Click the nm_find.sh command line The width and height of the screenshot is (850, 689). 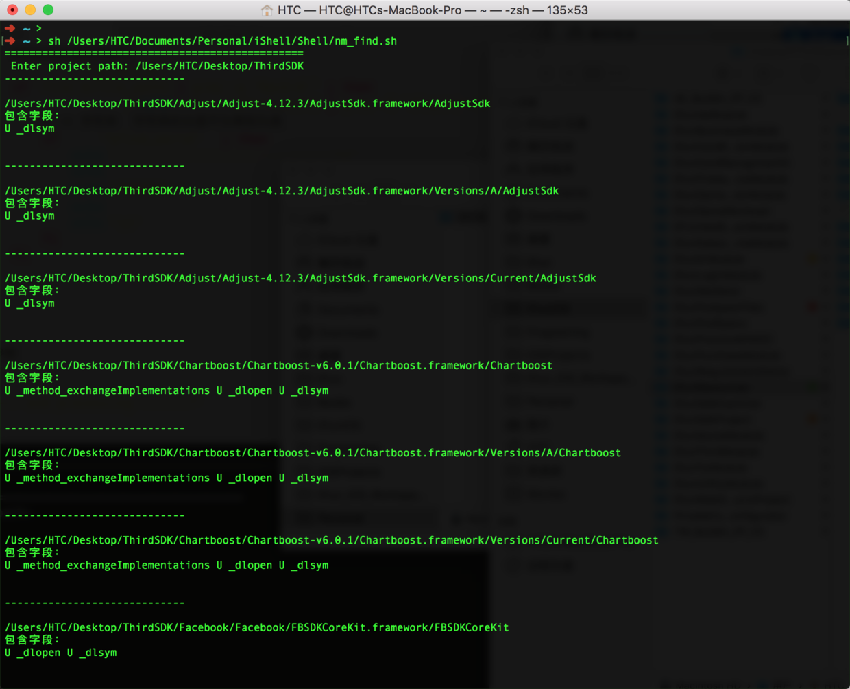[x=222, y=41]
